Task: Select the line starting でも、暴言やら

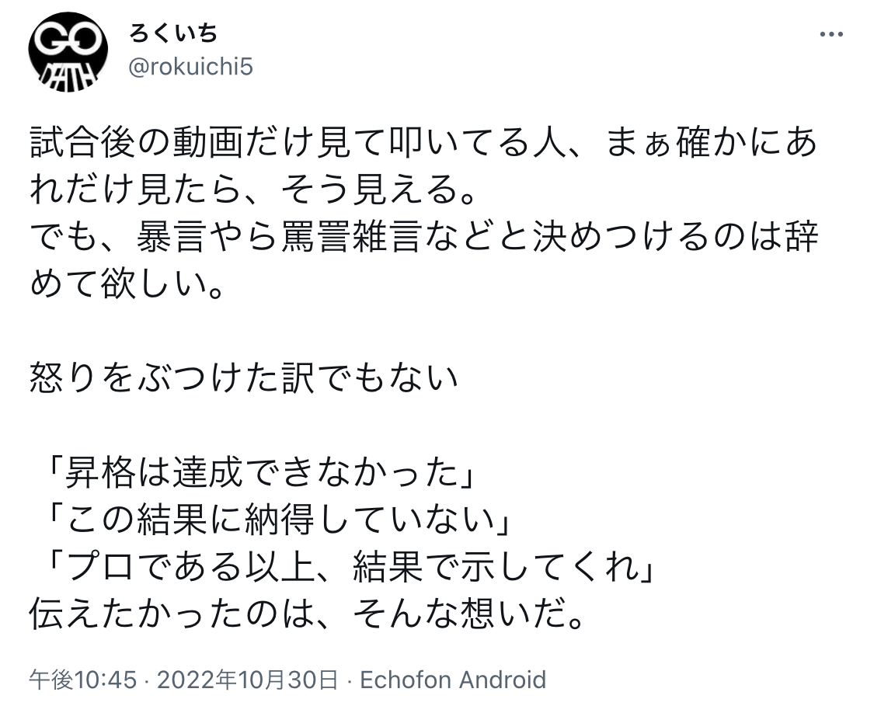Action: tap(423, 238)
